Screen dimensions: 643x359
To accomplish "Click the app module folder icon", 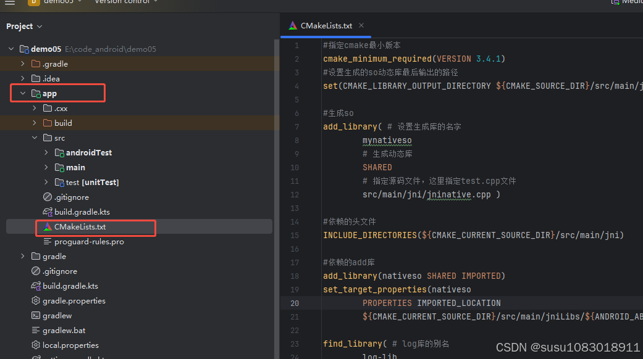I will point(36,94).
